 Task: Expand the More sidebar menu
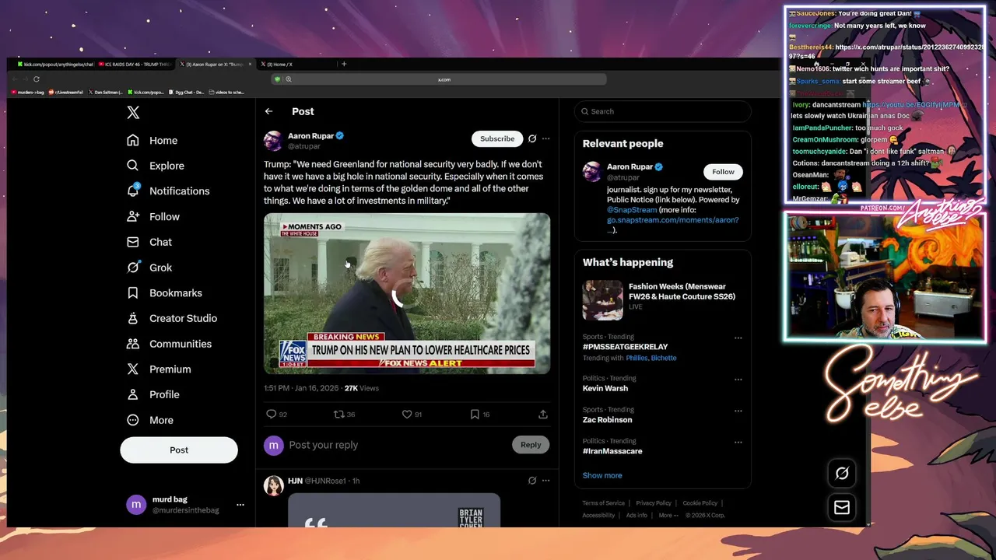tap(150, 420)
